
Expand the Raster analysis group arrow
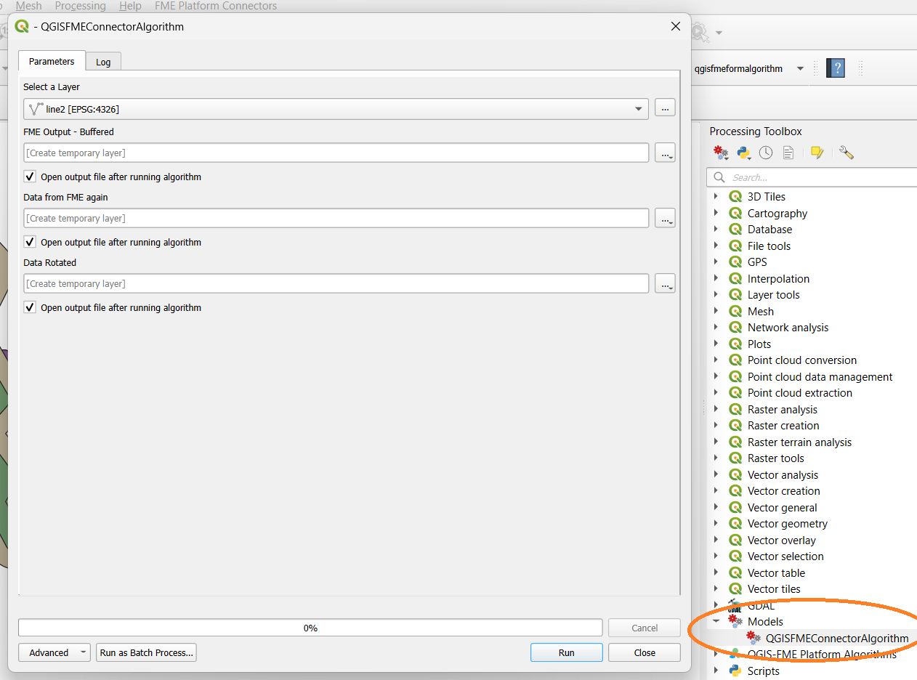point(716,410)
